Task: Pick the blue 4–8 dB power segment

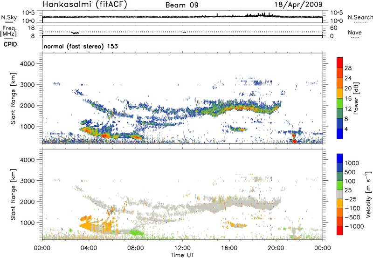Action: pos(340,123)
